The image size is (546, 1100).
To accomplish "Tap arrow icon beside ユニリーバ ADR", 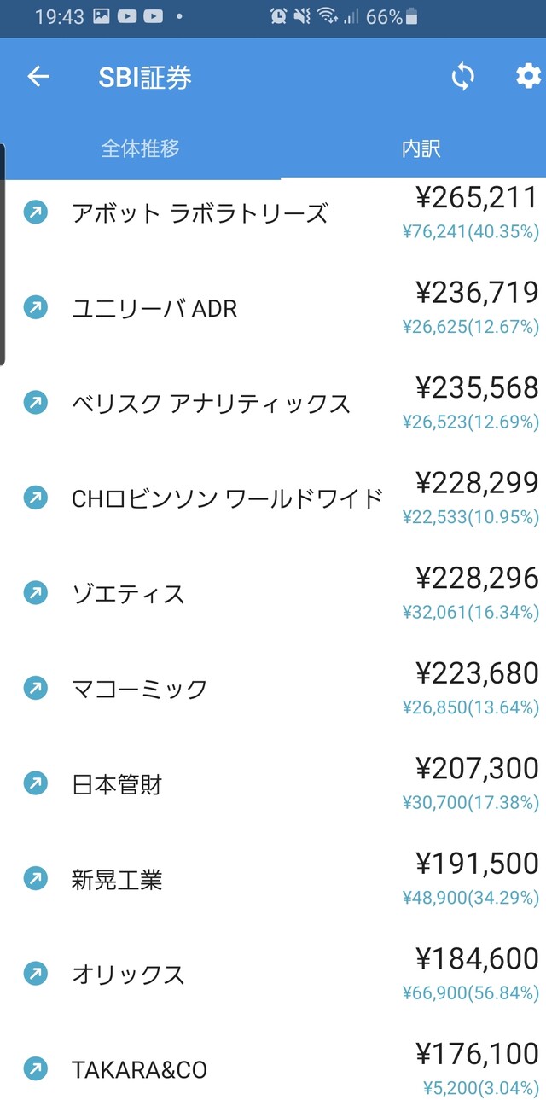I will click(35, 307).
